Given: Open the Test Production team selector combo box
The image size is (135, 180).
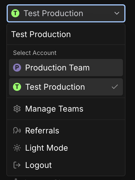Looking at the screenshot, I should click(66, 13).
